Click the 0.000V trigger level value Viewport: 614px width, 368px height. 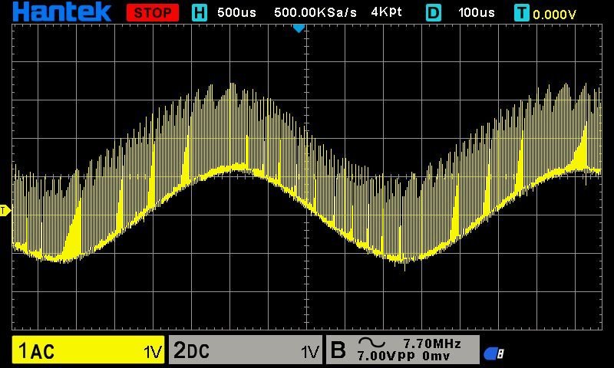click(554, 15)
